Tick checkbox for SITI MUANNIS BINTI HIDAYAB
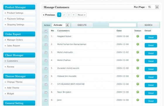The image size is (164, 106). click(x=46, y=85)
